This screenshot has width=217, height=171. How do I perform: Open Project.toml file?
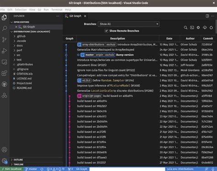(x=36, y=83)
